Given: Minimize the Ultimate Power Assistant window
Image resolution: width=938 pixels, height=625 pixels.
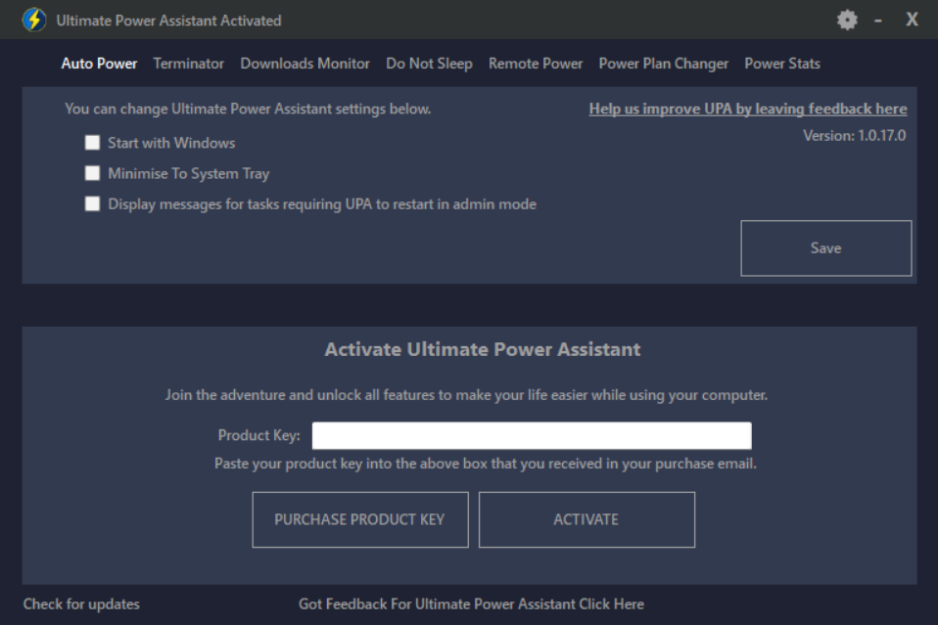Looking at the screenshot, I should [x=878, y=21].
